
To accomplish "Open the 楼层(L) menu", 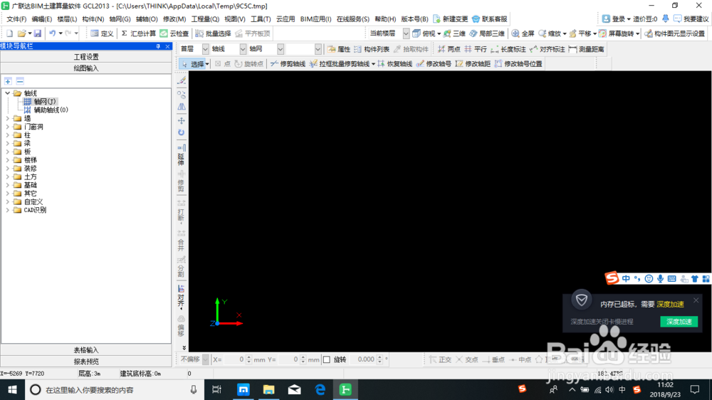I will [x=67, y=19].
